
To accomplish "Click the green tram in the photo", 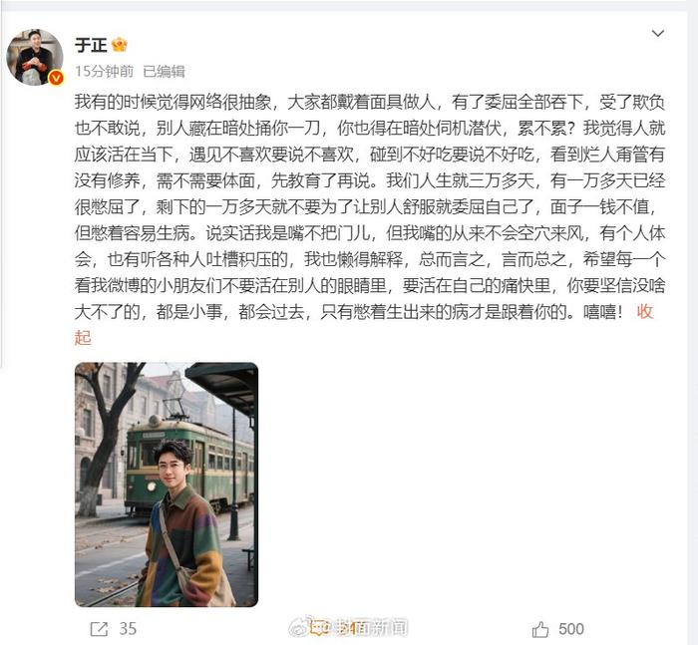I will [188, 466].
